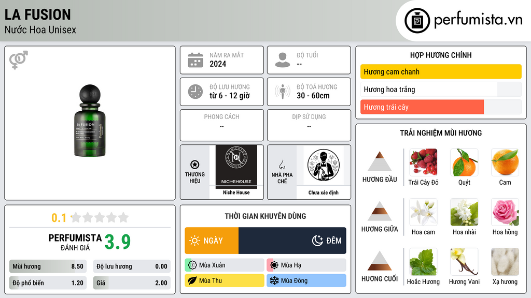Select the Trái Cây Đỏ note image
The height and width of the screenshot is (298, 531).
(423, 162)
